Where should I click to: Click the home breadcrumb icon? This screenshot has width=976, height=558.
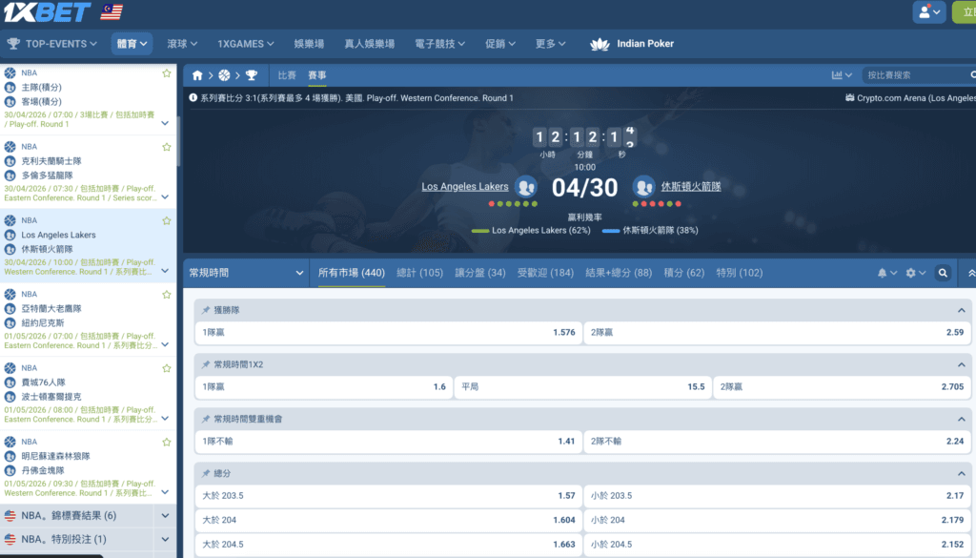pyautogui.click(x=197, y=75)
